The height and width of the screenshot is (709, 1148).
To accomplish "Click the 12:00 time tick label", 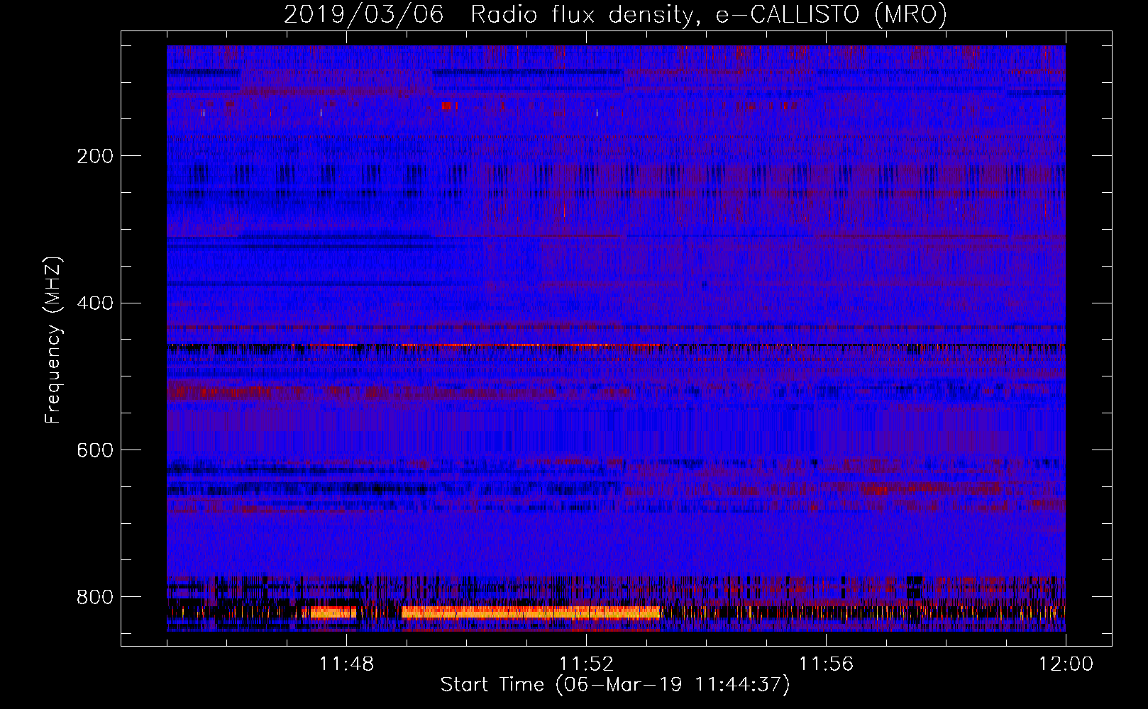I will click(x=1066, y=664).
